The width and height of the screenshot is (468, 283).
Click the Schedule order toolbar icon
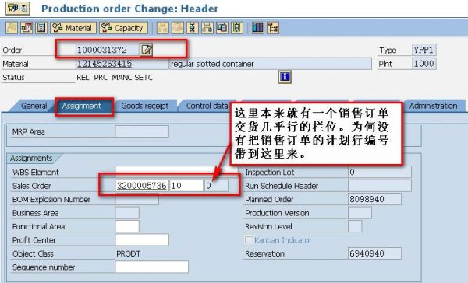pos(27,28)
